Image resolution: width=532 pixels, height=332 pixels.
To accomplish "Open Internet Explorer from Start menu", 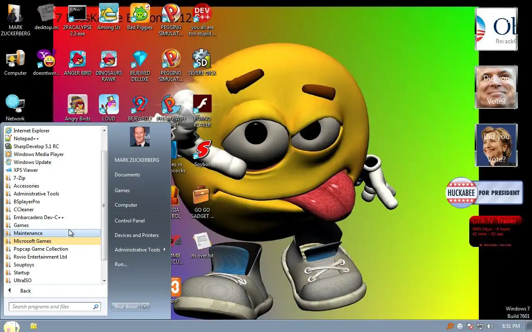I will (52, 130).
